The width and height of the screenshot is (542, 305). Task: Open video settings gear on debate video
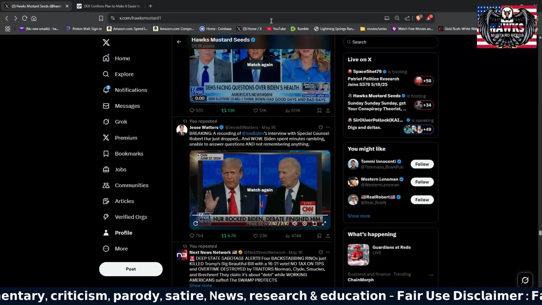(x=304, y=223)
